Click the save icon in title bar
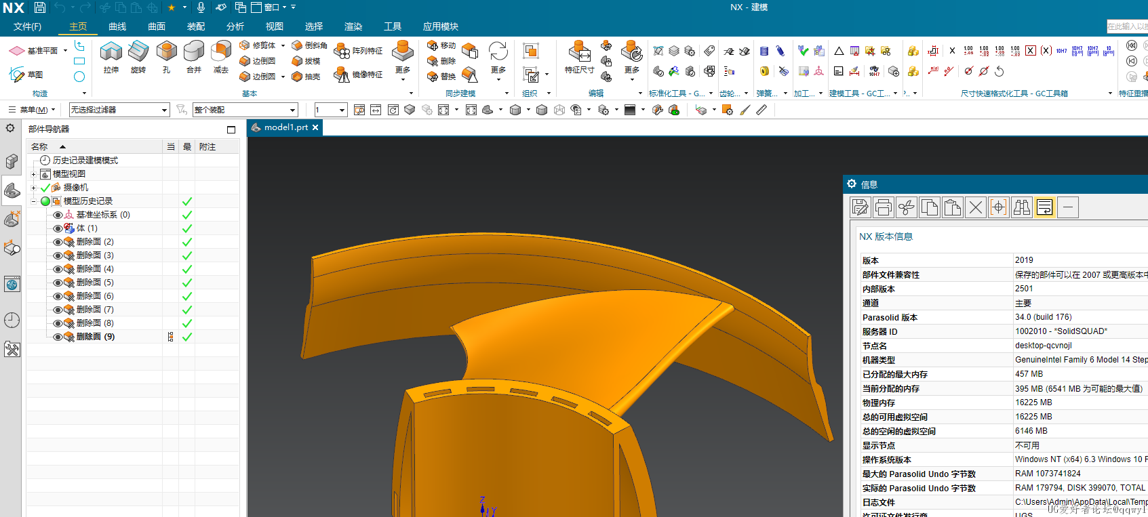Screen dimensions: 1148x517 (40, 7)
